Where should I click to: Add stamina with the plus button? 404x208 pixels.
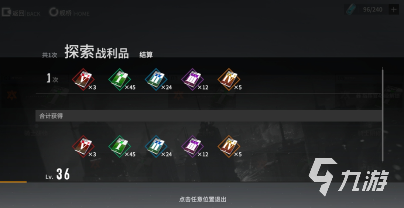pyautogui.click(x=394, y=10)
